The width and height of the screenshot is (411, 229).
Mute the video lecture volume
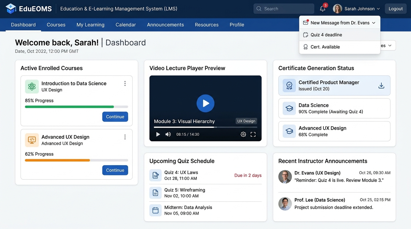pyautogui.click(x=168, y=134)
